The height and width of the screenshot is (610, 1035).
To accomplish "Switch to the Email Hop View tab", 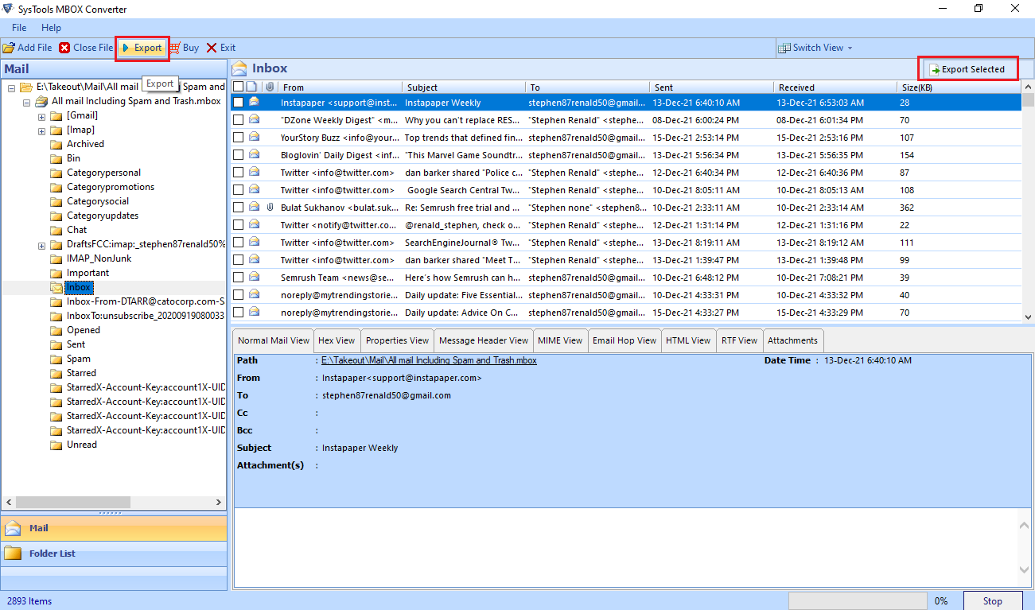I will 625,340.
